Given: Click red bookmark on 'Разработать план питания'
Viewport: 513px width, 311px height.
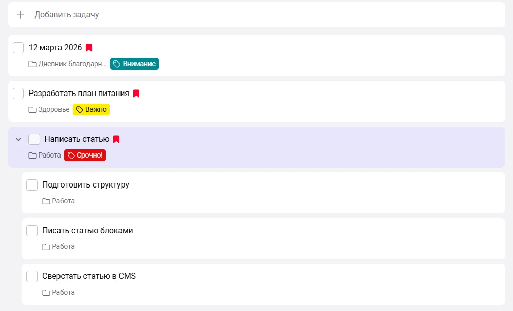Looking at the screenshot, I should (x=136, y=94).
